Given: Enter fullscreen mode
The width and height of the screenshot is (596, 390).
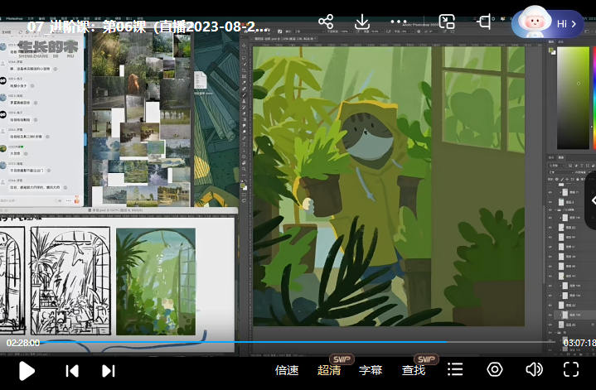Looking at the screenshot, I should (571, 369).
